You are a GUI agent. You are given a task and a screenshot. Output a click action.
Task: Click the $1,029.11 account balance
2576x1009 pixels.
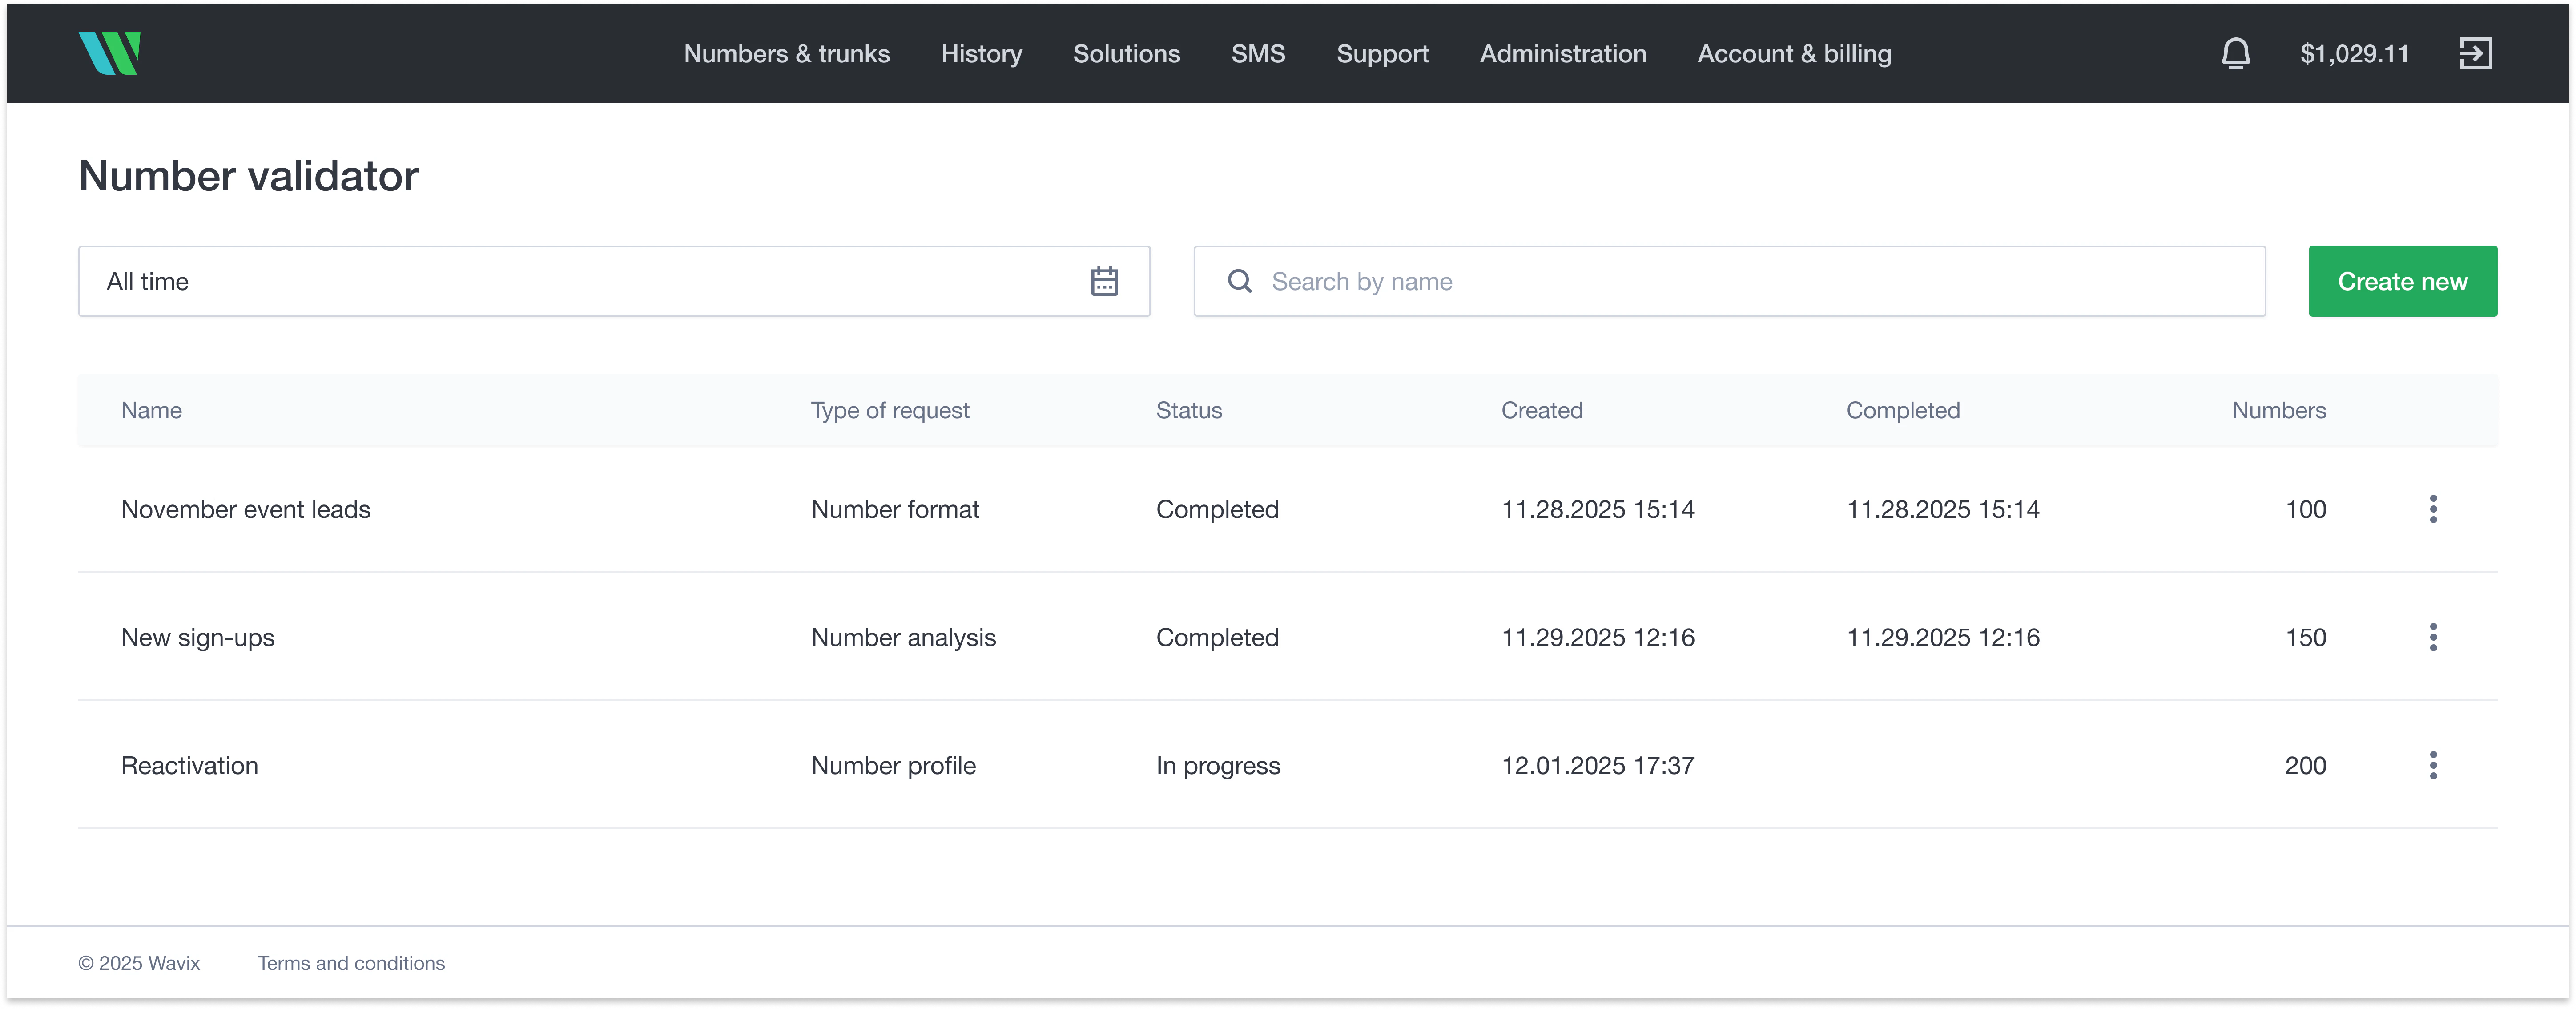pos(2354,54)
